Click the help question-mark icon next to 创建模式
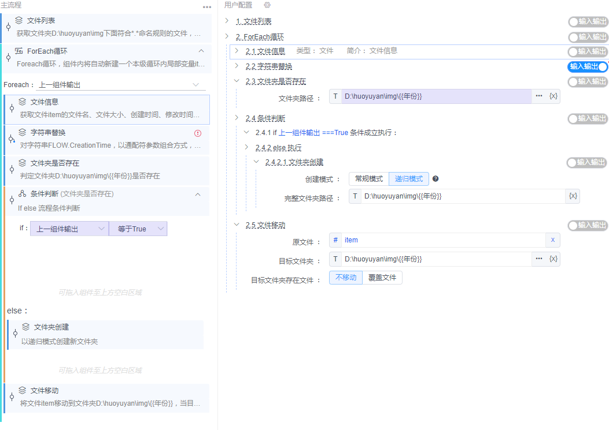This screenshot has width=609, height=430. click(x=437, y=179)
